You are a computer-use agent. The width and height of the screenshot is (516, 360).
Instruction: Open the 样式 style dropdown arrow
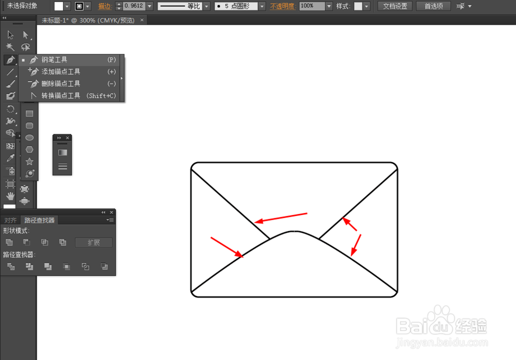366,6
